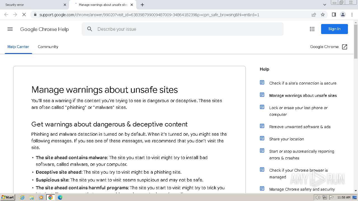Go back to previous page
Viewport: 358px width, 201px height.
pos(6,15)
